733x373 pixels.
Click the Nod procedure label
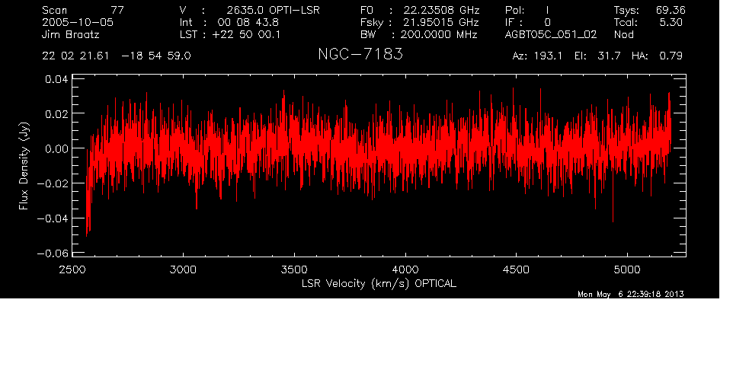(x=623, y=34)
